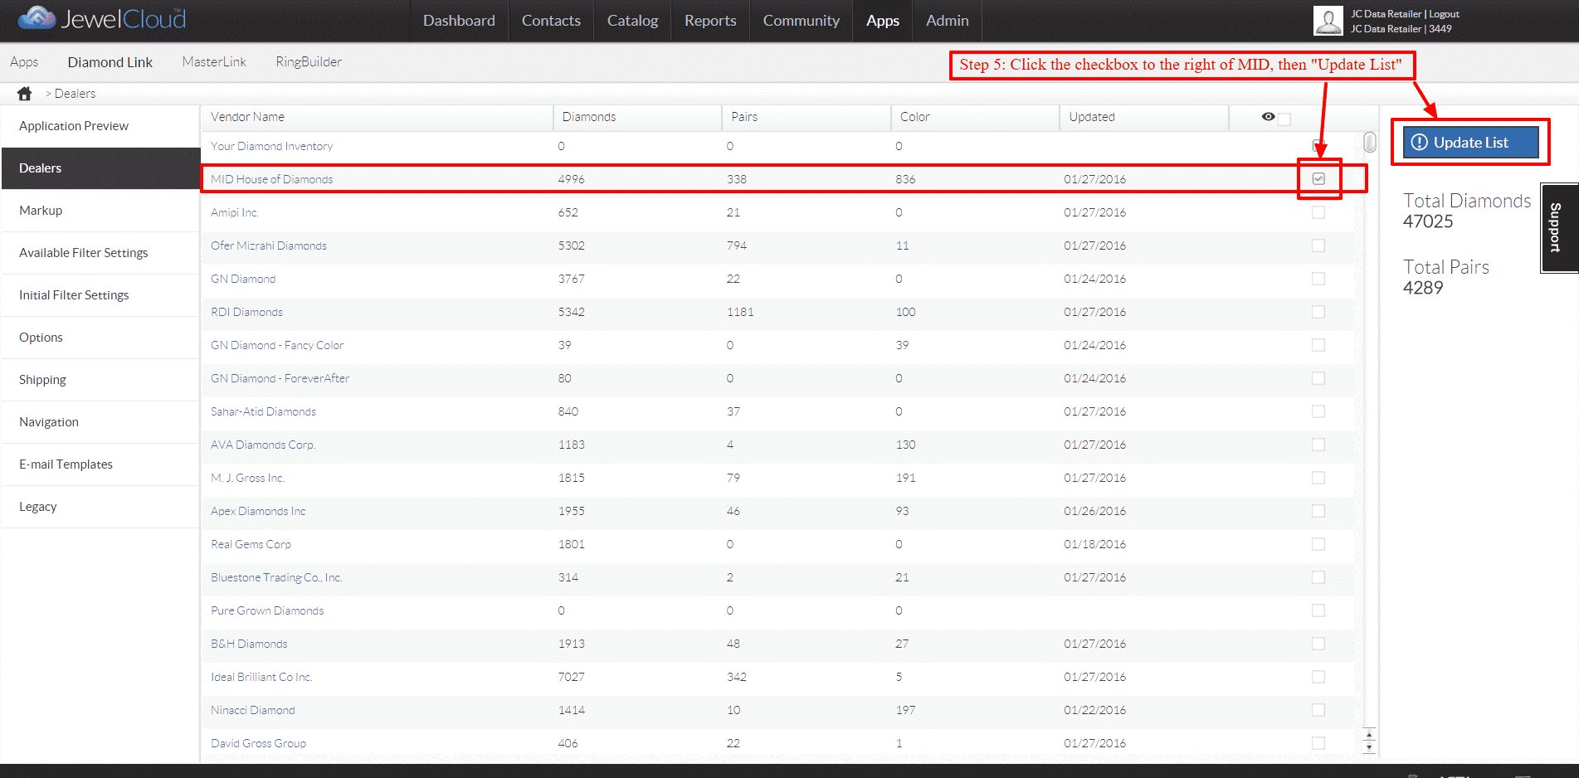The image size is (1579, 778).
Task: Open the M. J. Gross Inc. link
Action: point(247,478)
